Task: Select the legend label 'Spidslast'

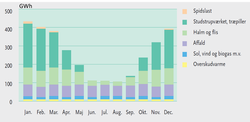Action: click(202, 11)
